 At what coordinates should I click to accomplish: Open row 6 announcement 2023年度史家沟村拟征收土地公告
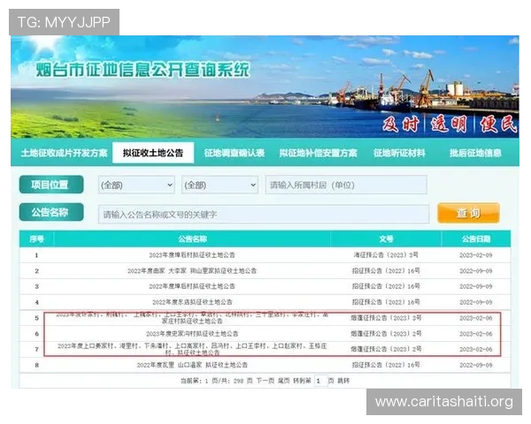192,334
